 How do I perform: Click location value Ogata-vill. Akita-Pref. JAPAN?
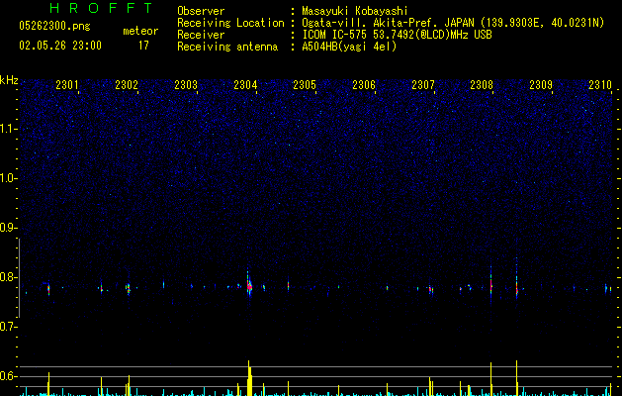388,23
